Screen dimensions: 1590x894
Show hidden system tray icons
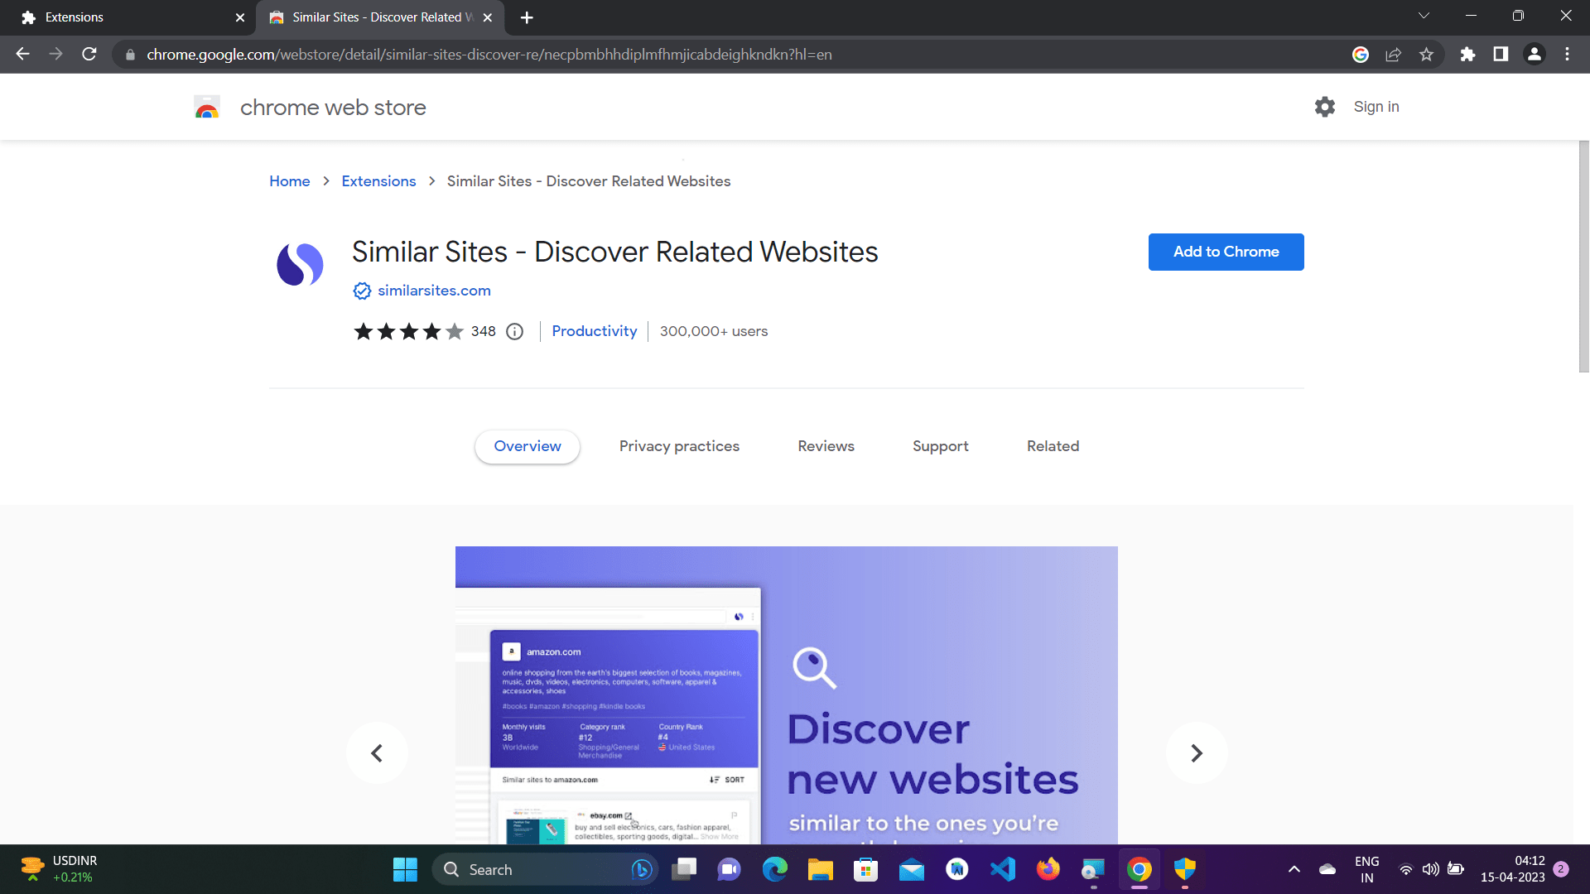tap(1294, 869)
